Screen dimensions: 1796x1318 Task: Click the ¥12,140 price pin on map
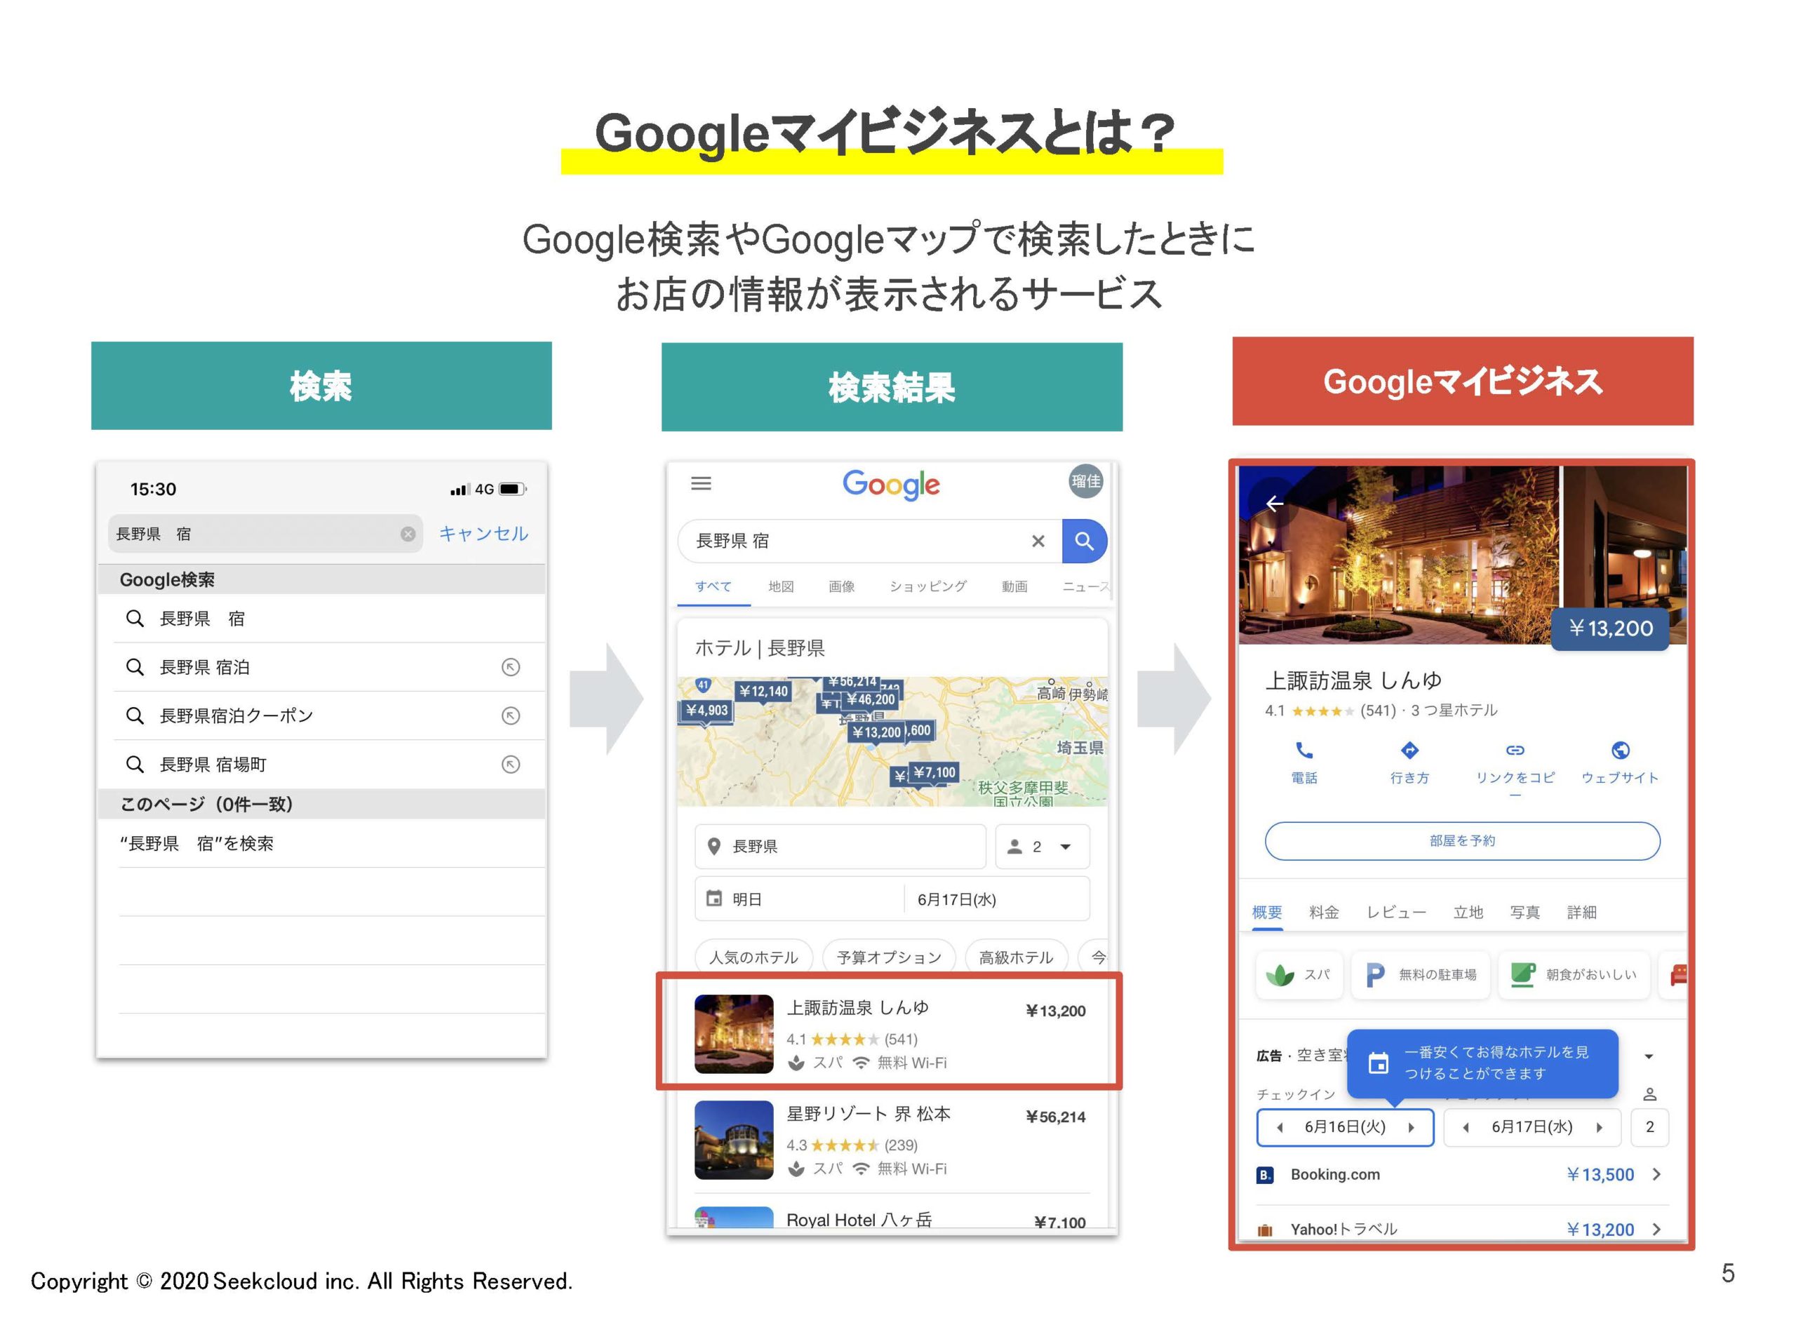point(763,692)
